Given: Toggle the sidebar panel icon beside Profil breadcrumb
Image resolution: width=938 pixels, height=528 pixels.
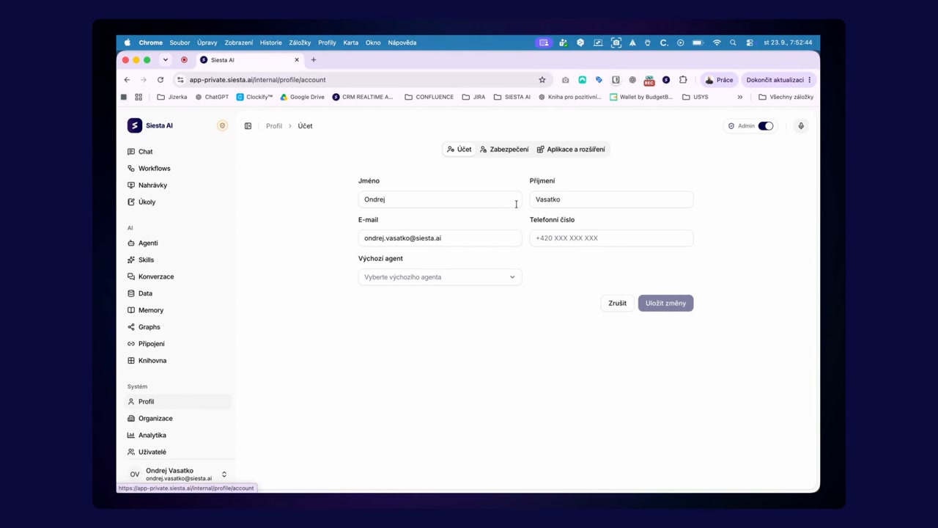Looking at the screenshot, I should point(248,126).
